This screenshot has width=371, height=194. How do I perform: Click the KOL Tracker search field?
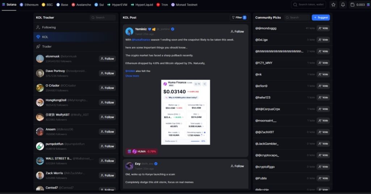[103, 17]
